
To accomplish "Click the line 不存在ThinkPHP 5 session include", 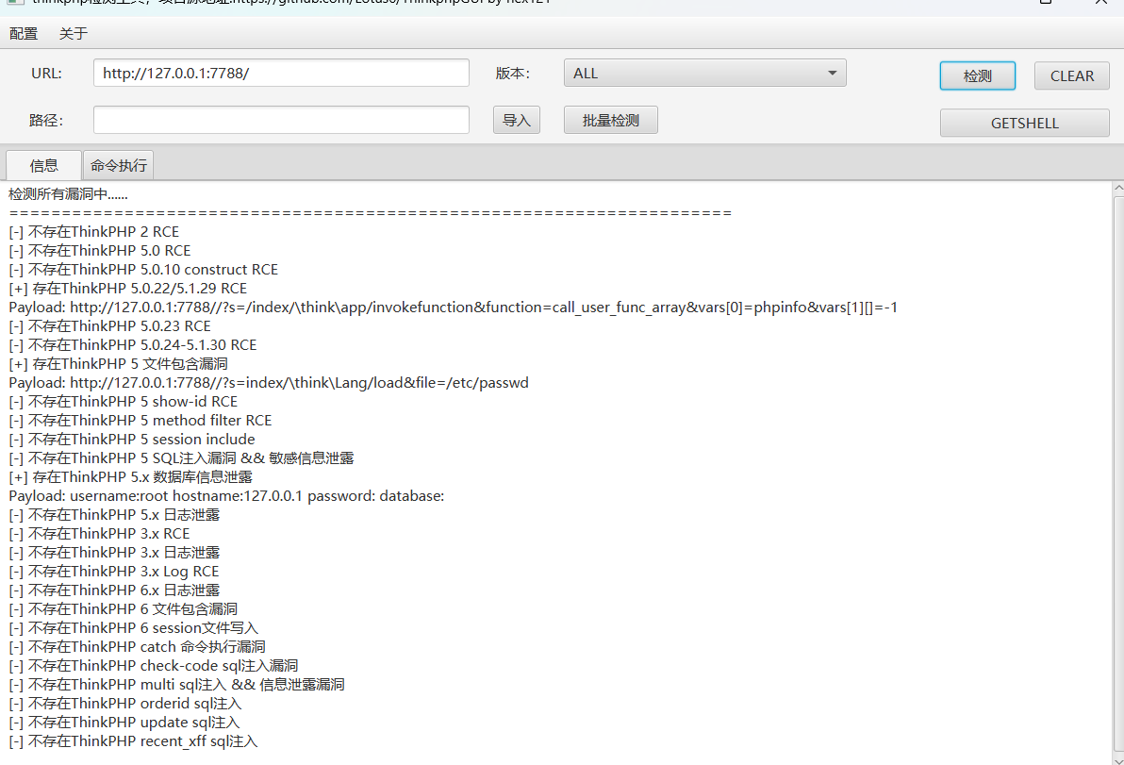I will pos(132,440).
